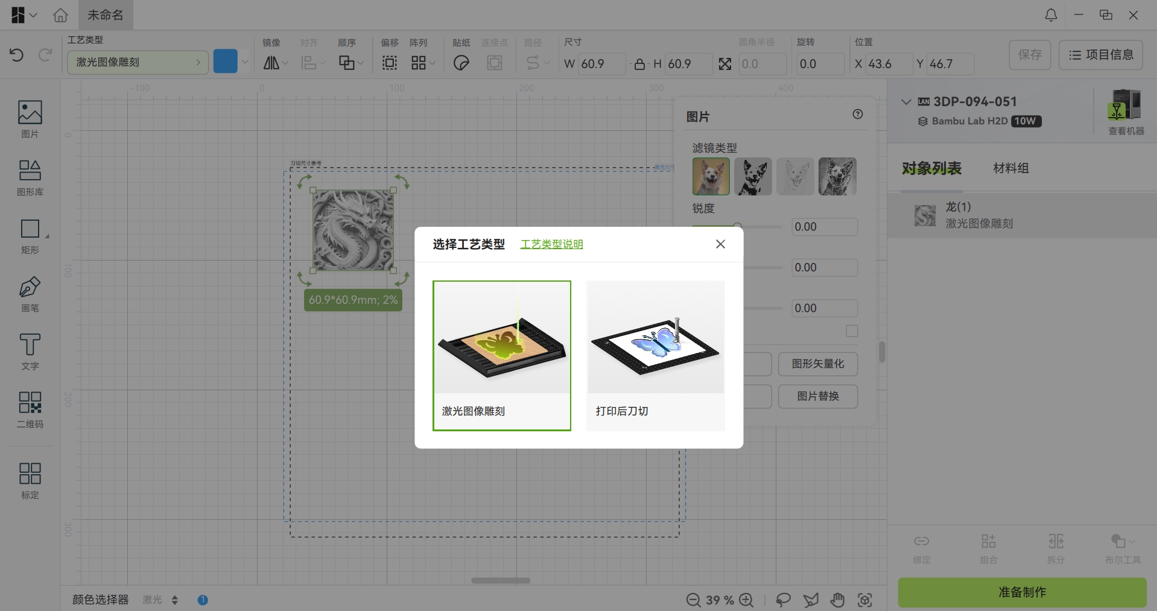Open the array tool

click(x=423, y=63)
